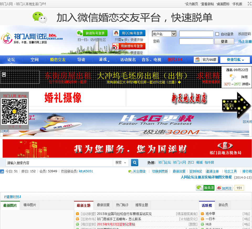
Task: Open the 音乐、电视 nav item
Action: pyautogui.click(x=151, y=60)
